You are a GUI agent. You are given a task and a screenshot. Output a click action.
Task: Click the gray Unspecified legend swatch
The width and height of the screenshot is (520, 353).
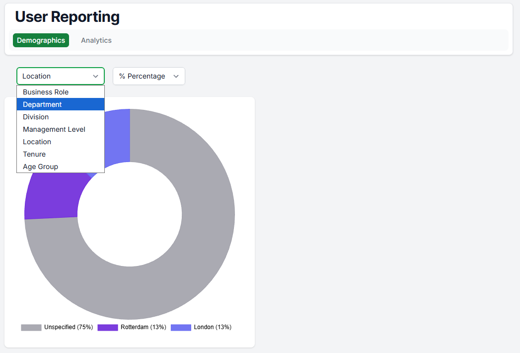(x=31, y=327)
